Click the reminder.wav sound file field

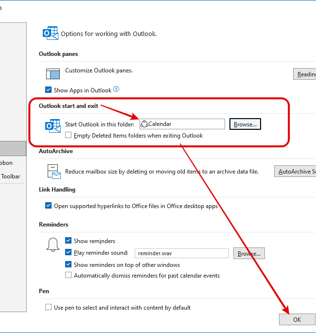pyautogui.click(x=182, y=253)
